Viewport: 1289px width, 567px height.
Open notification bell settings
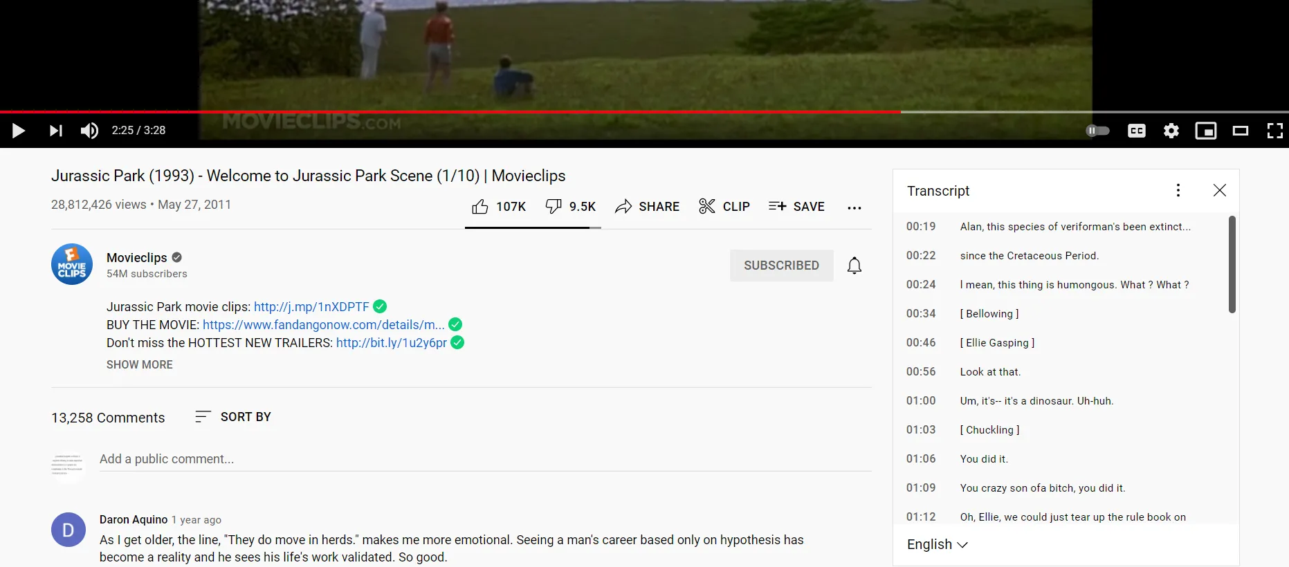(x=854, y=266)
